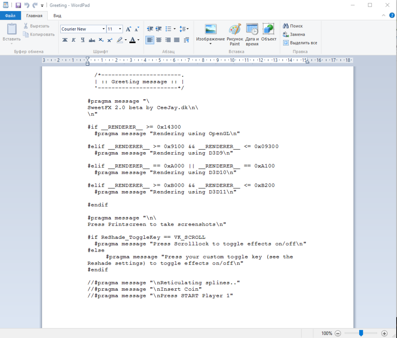Maximize the WordPad window

370,5
